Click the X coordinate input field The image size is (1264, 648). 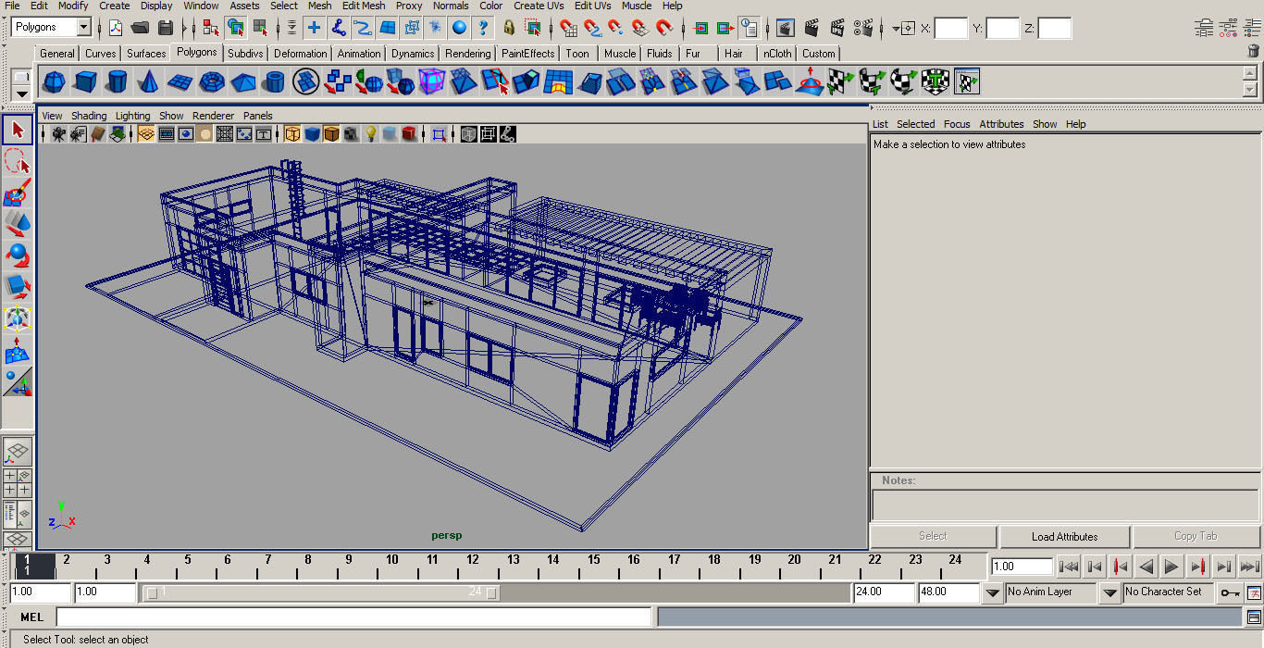point(951,28)
